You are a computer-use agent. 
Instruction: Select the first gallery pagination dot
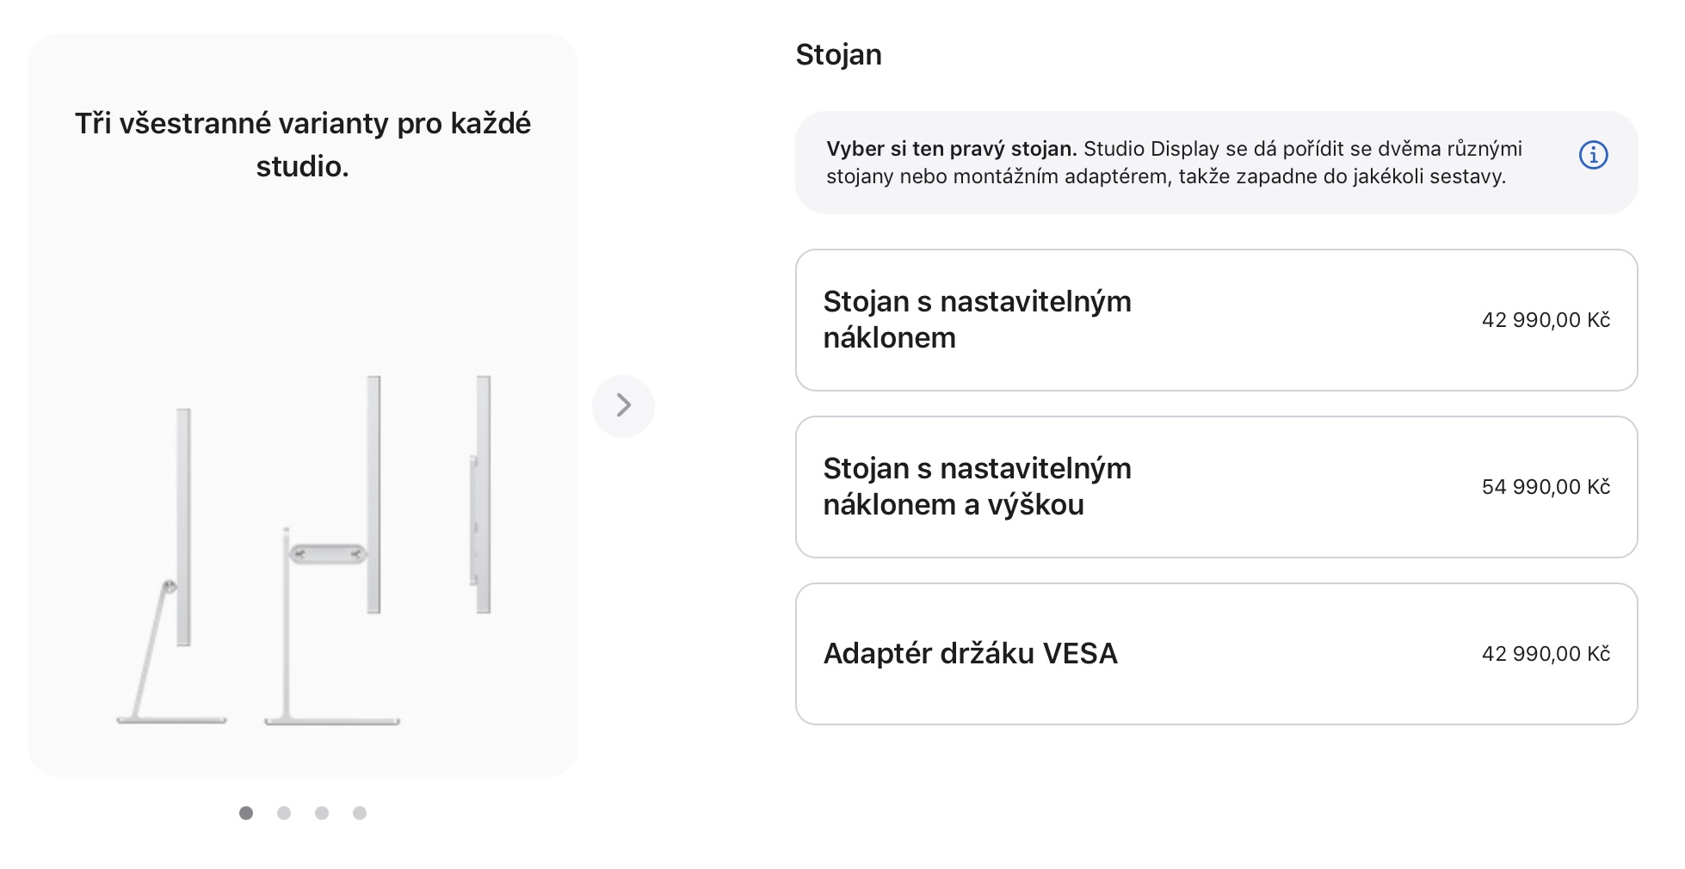click(246, 813)
